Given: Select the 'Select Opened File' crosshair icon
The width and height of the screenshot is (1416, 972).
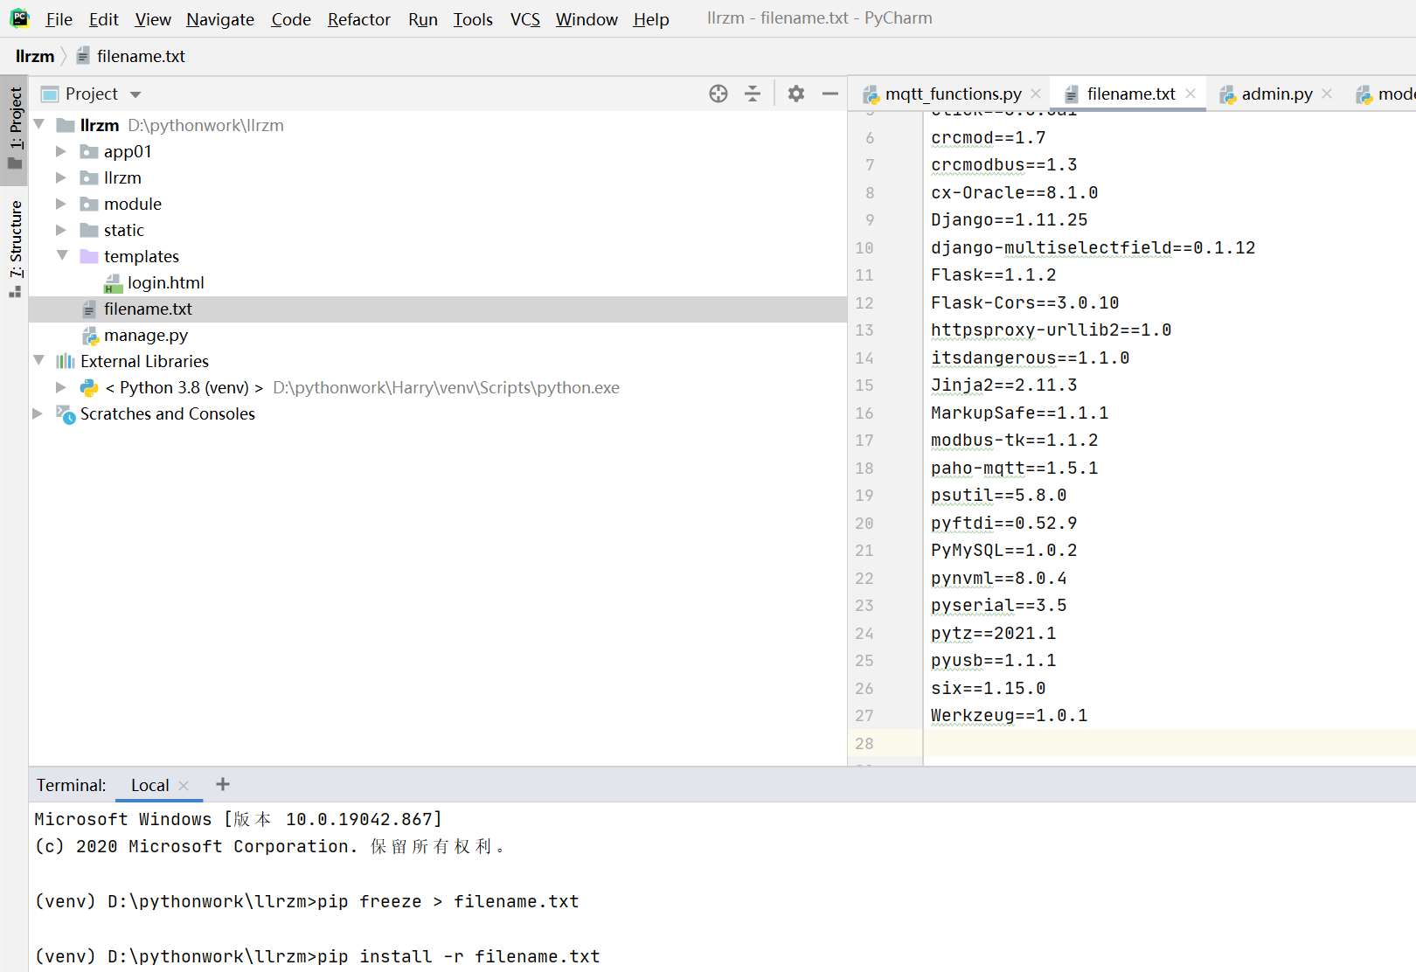Looking at the screenshot, I should coord(718,94).
